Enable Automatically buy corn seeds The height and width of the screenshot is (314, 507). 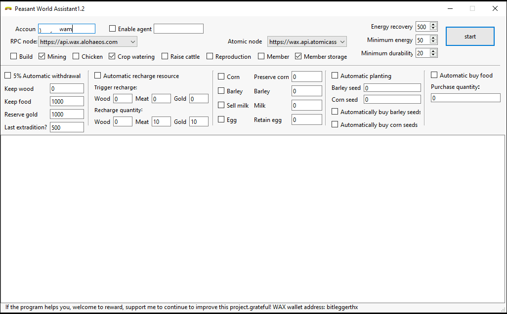click(335, 124)
